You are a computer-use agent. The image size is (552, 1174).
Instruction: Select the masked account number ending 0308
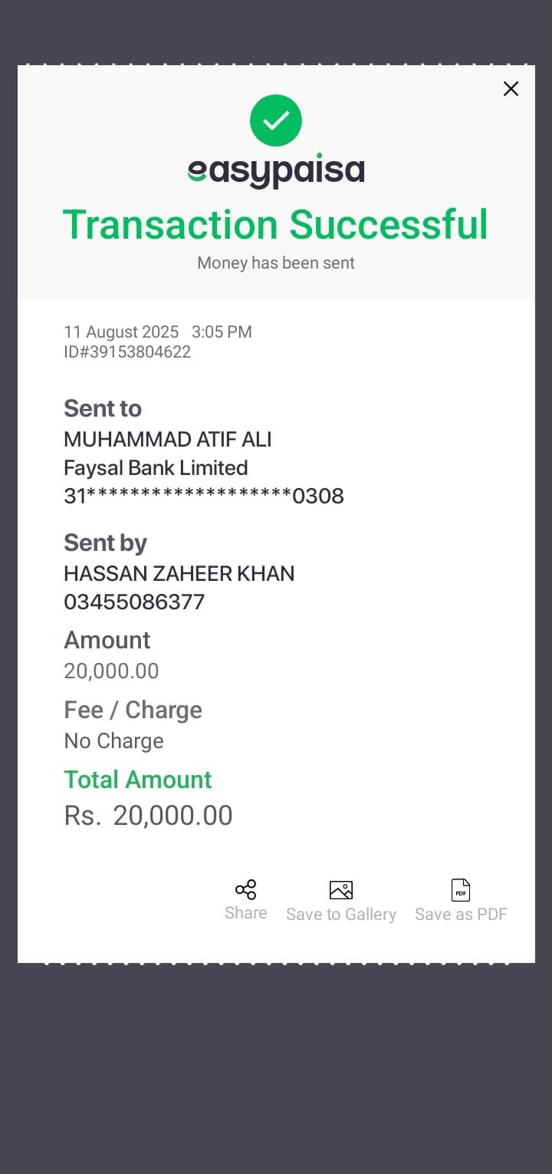204,496
